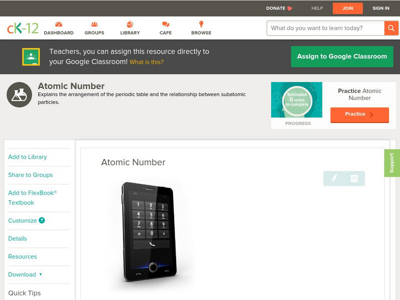Focus the learning search input field
Viewport: 400px width, 300px height.
pos(325,28)
